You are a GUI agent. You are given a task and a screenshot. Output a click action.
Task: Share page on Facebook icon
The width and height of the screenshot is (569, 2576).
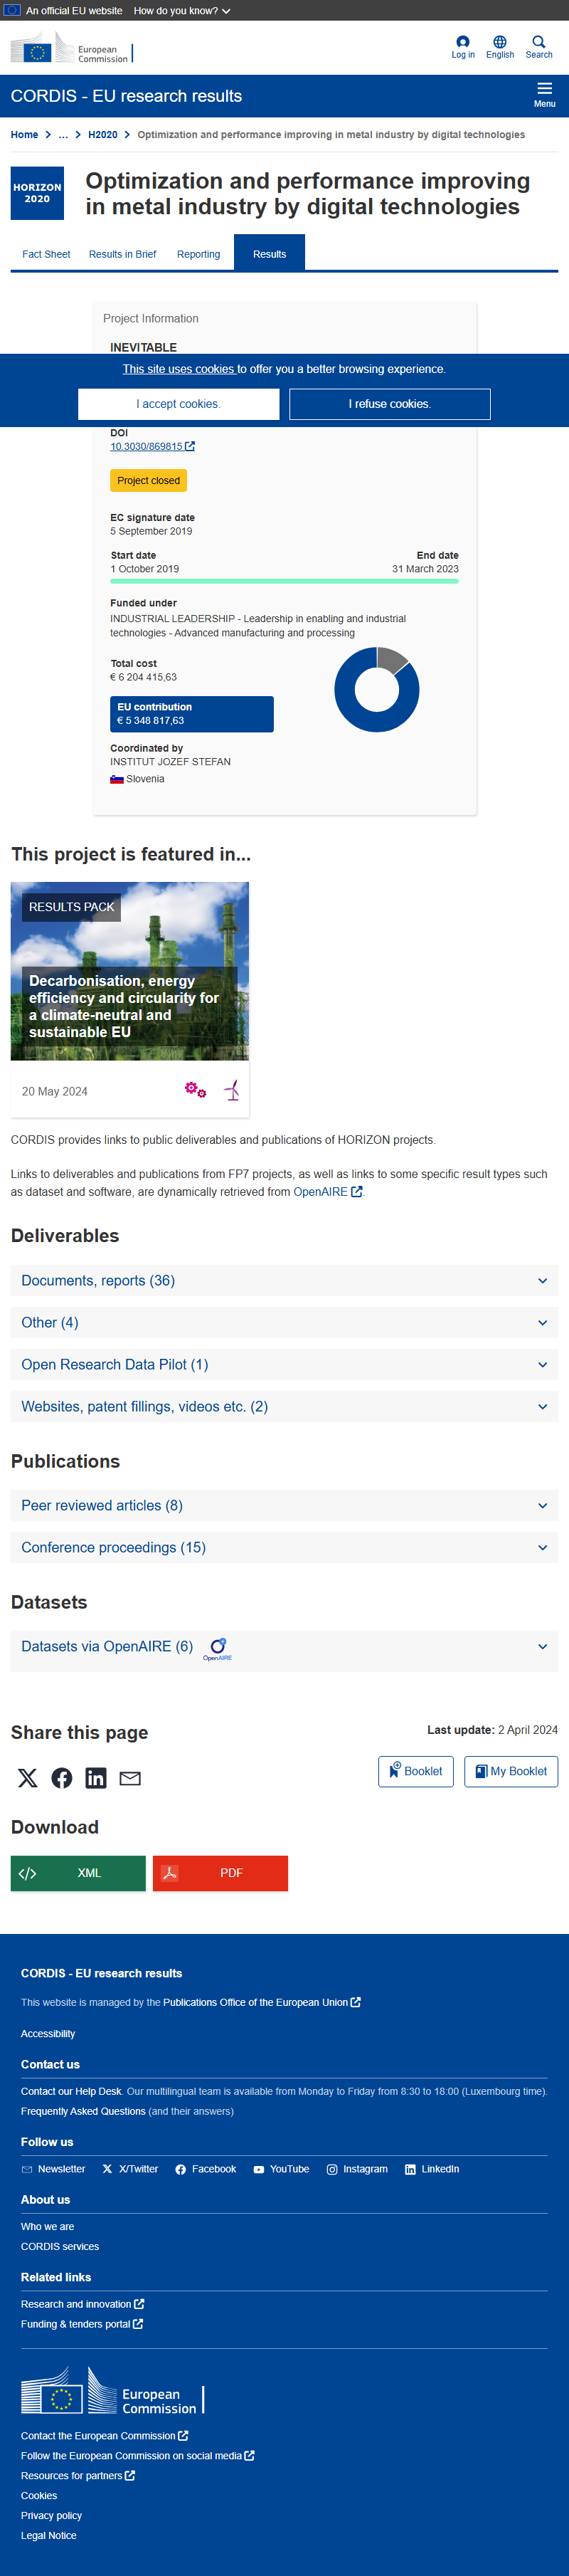[x=62, y=1778]
